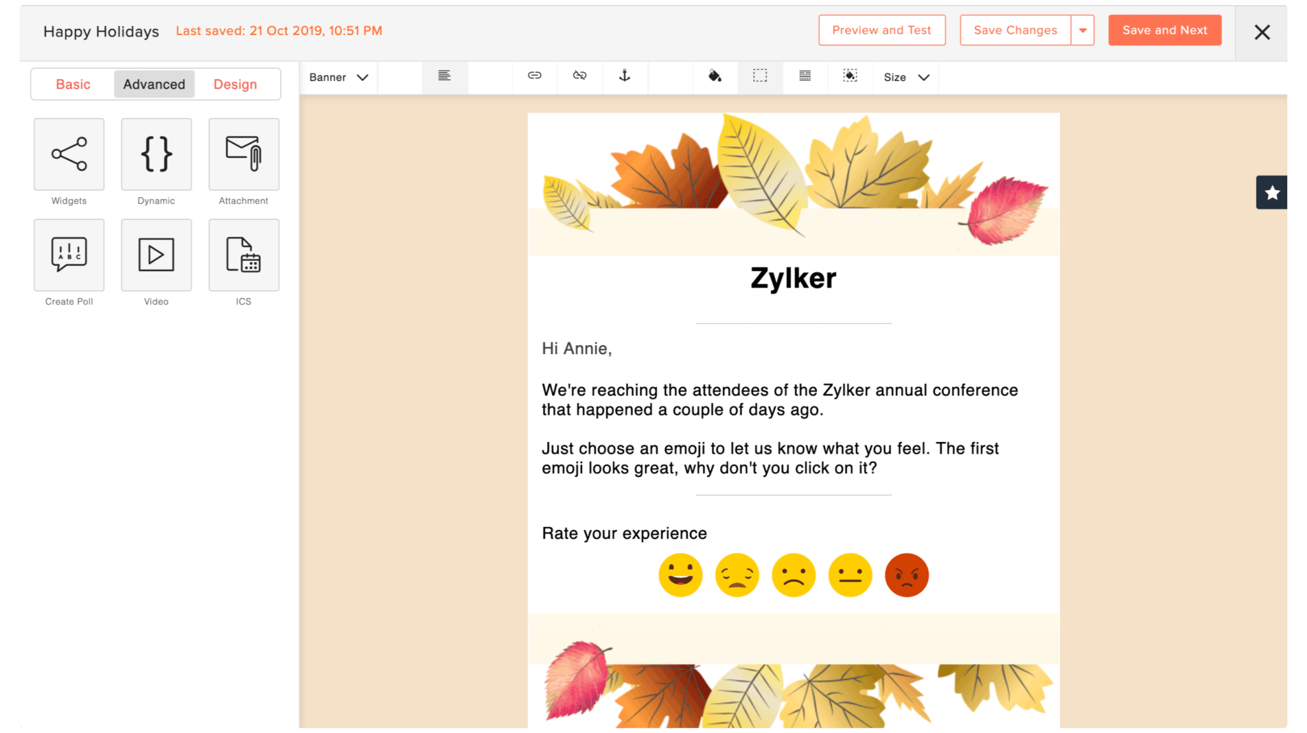This screenshot has width=1307, height=733.
Task: Click Save and Next
Action: pyautogui.click(x=1165, y=30)
